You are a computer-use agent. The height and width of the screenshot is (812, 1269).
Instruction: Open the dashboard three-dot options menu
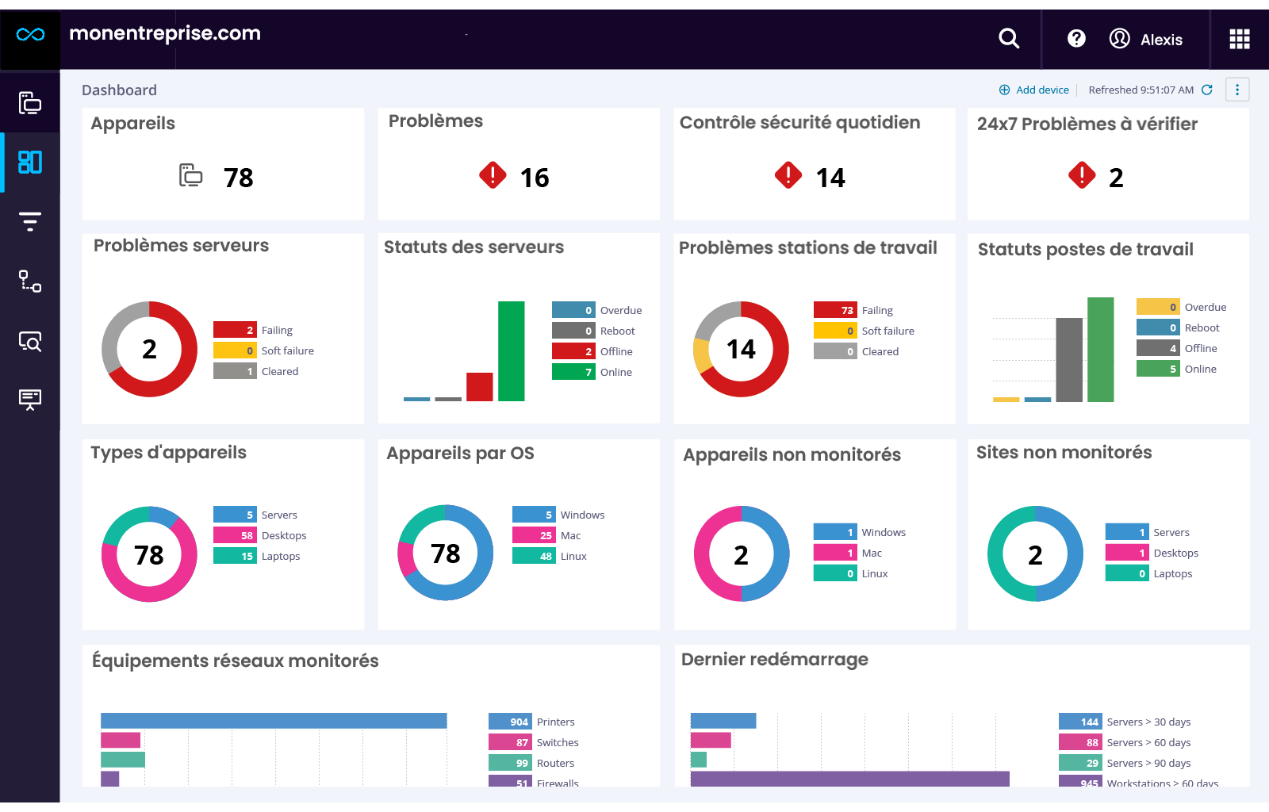pyautogui.click(x=1236, y=90)
